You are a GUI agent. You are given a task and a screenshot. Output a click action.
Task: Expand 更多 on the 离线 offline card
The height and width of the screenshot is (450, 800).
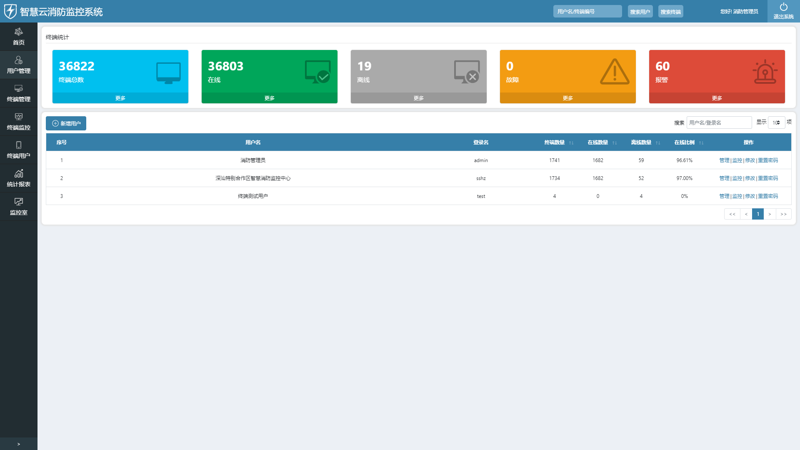pos(418,98)
